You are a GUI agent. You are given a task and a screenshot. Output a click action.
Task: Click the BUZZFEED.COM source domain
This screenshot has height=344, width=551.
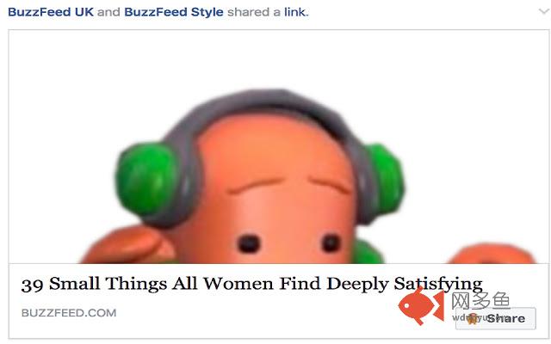[69, 313]
